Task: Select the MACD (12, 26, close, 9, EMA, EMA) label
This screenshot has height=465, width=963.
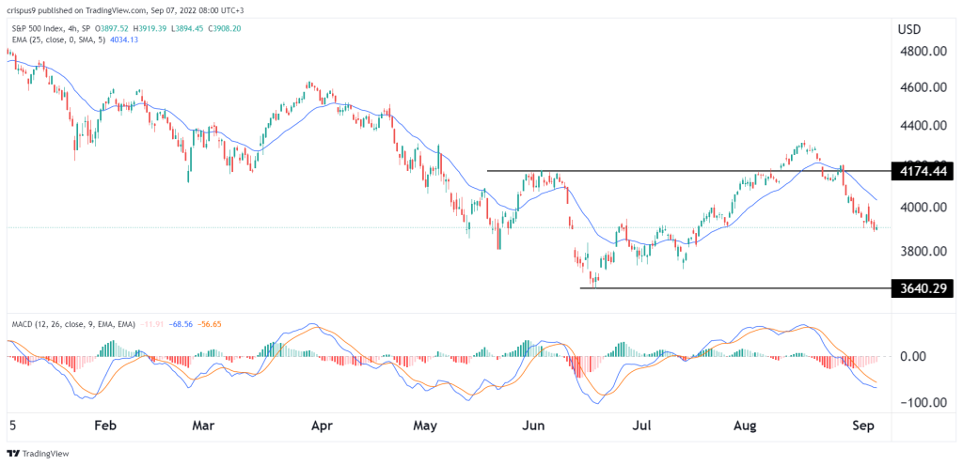Action: pyautogui.click(x=75, y=324)
